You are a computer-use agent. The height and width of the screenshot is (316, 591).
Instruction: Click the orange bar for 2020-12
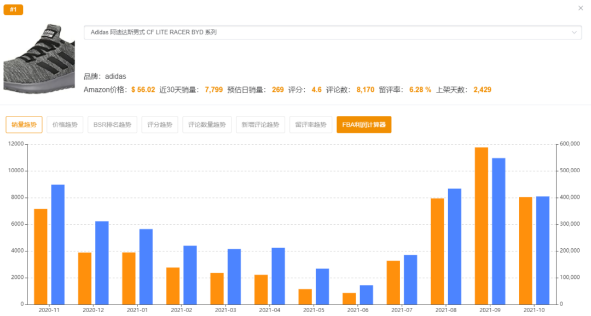click(85, 278)
